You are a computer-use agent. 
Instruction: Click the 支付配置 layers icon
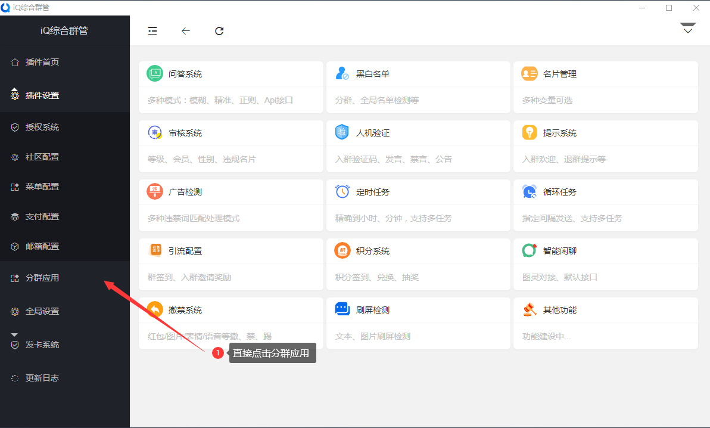pyautogui.click(x=15, y=217)
